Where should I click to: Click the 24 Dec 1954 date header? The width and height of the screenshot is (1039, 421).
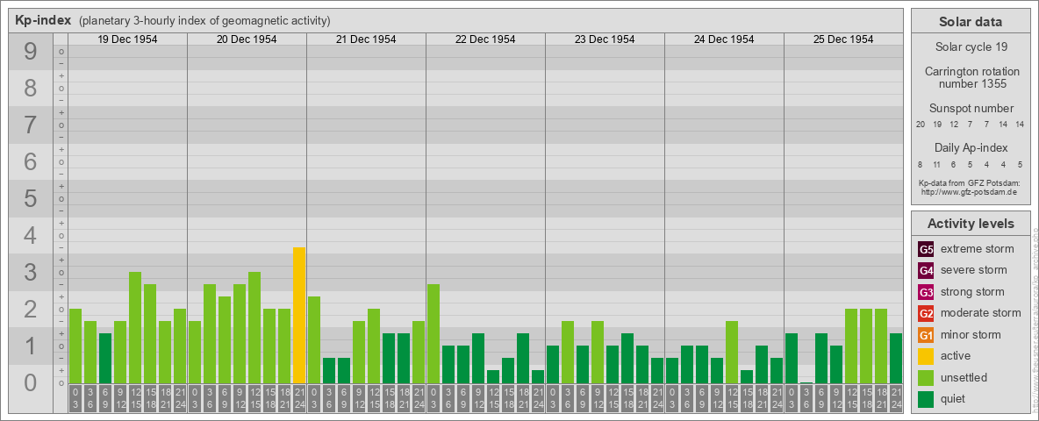click(x=724, y=39)
